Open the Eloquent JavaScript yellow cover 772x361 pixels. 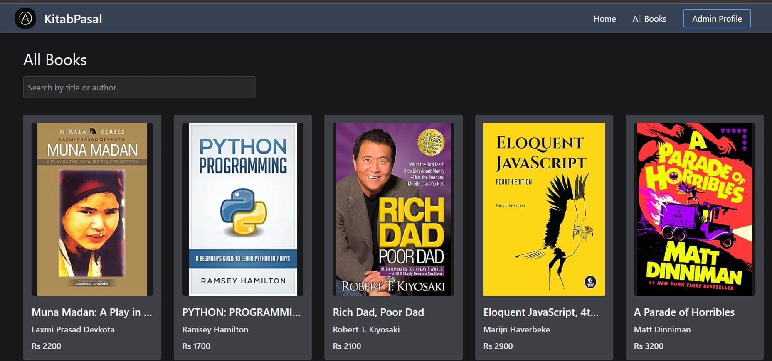(544, 209)
